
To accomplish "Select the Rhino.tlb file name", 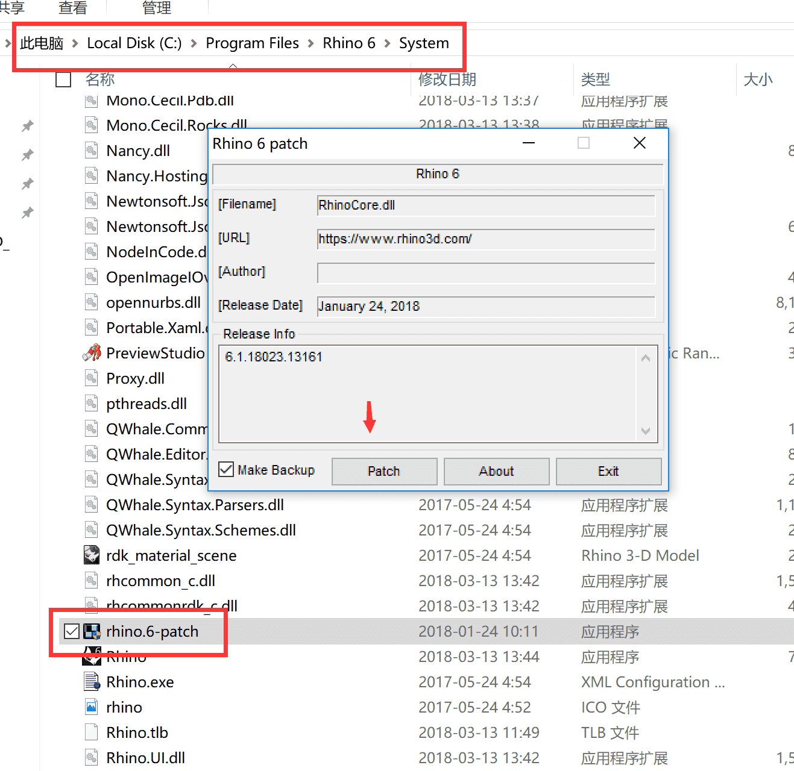I will (137, 732).
